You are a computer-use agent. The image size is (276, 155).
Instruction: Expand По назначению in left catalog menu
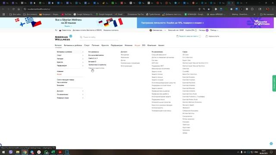coord(70,94)
